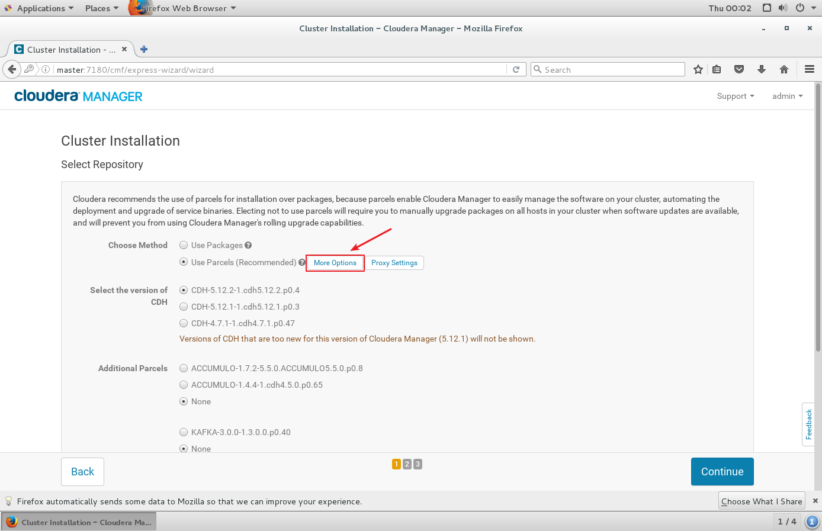This screenshot has width=822, height=531.
Task: Select ACCUMULO-1.4.4-1.cdh4.5.0 parcel option
Action: [x=184, y=385]
